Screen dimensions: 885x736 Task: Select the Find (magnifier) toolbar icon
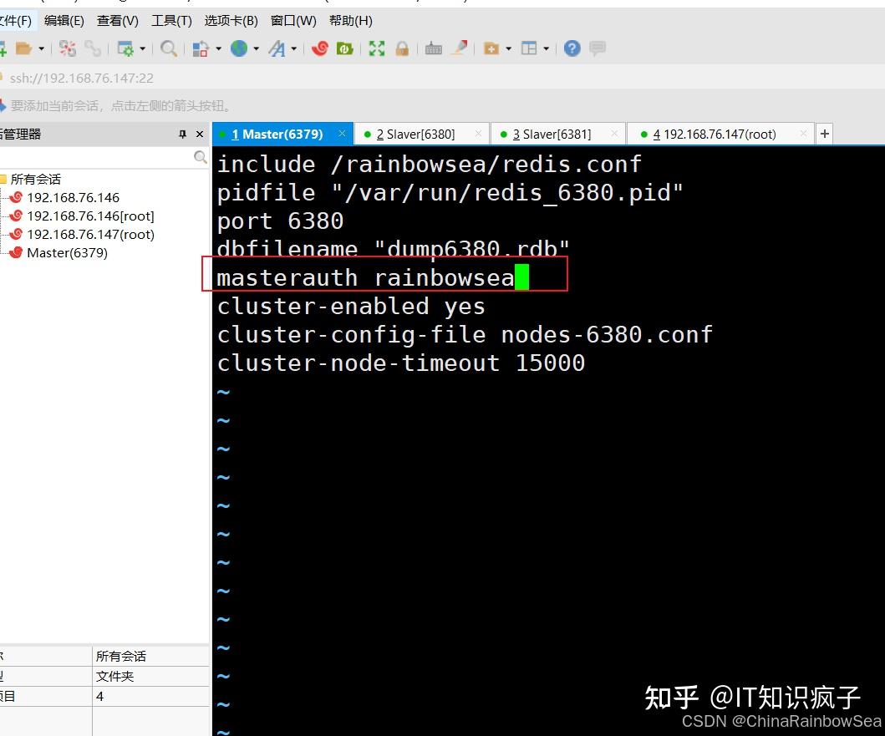[x=168, y=48]
